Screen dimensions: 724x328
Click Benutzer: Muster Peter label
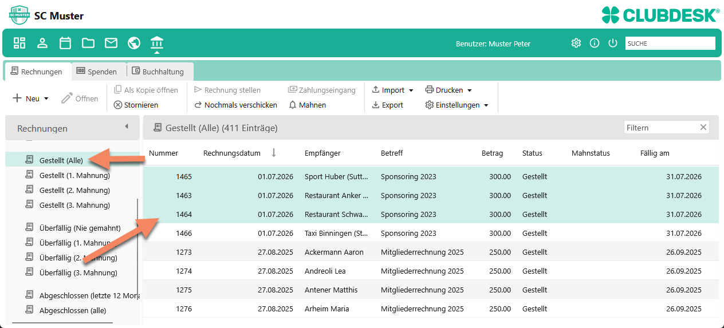pyautogui.click(x=493, y=44)
